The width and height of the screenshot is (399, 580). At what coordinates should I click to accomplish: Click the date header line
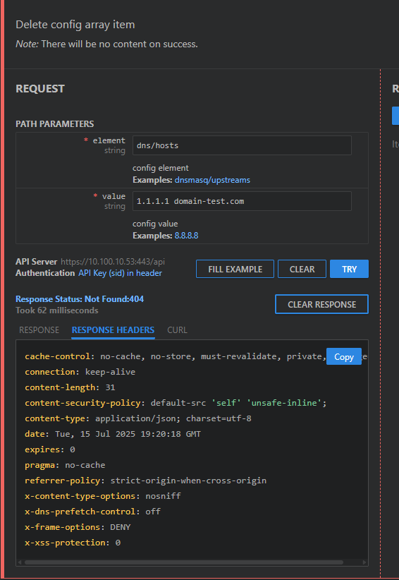pos(113,434)
